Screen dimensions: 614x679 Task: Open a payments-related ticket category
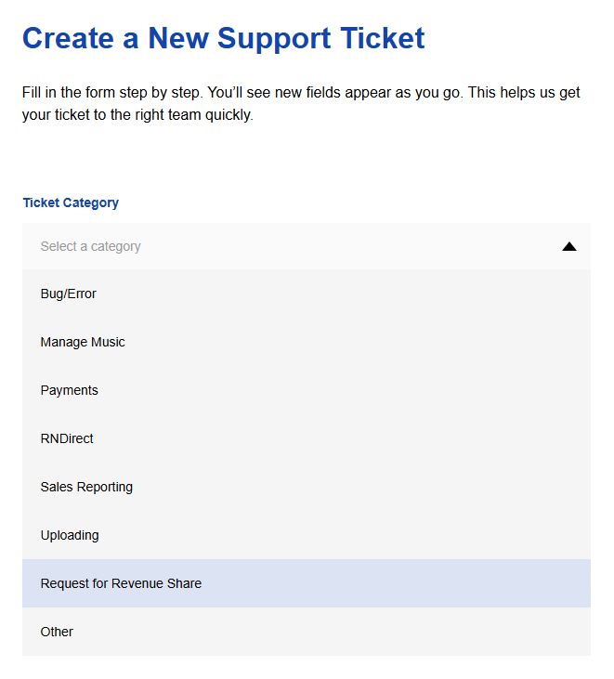pyautogui.click(x=70, y=390)
